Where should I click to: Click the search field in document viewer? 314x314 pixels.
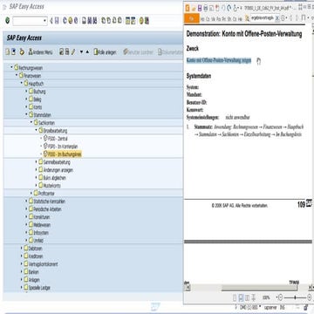[x=262, y=18]
